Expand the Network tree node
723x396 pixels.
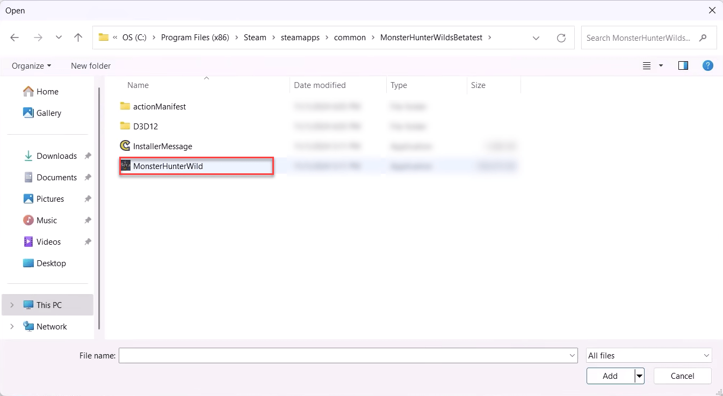click(x=12, y=326)
